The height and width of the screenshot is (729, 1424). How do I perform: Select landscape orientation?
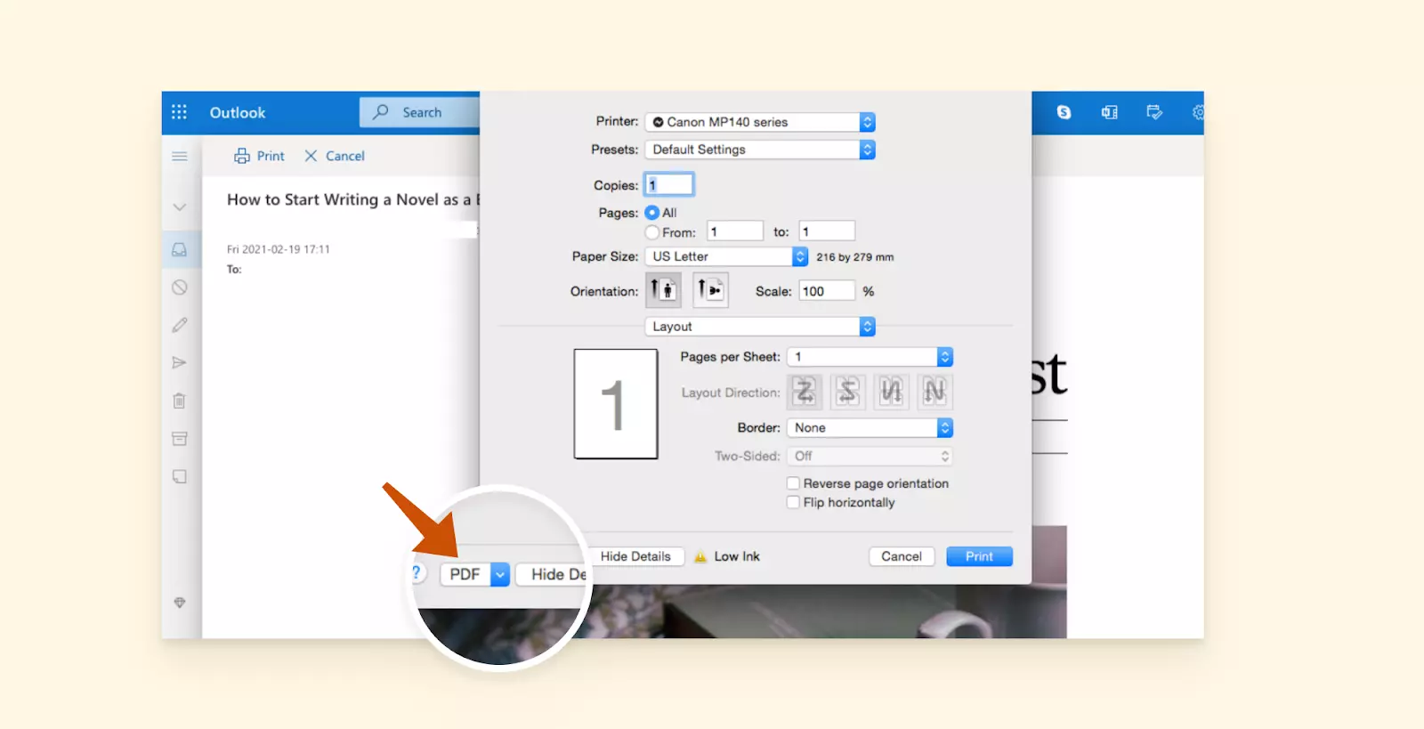coord(710,290)
